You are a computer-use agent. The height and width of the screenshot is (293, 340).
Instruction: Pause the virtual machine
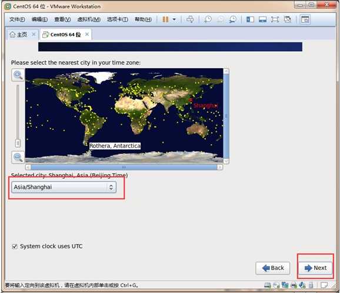pyautogui.click(x=165, y=19)
